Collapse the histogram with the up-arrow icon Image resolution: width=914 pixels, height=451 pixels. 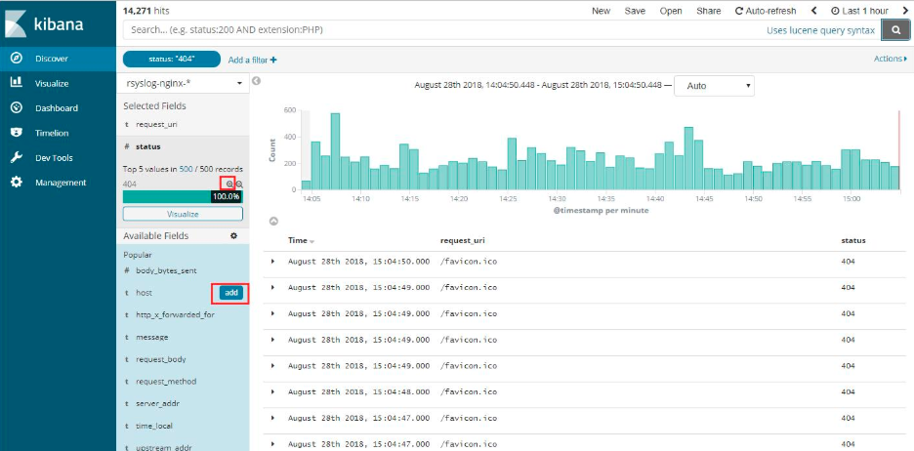pyautogui.click(x=273, y=221)
